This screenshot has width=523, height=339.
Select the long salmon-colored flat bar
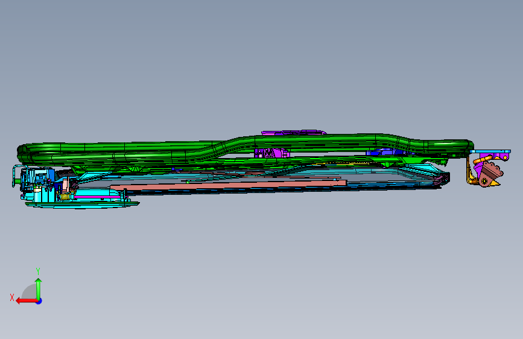click(x=229, y=185)
